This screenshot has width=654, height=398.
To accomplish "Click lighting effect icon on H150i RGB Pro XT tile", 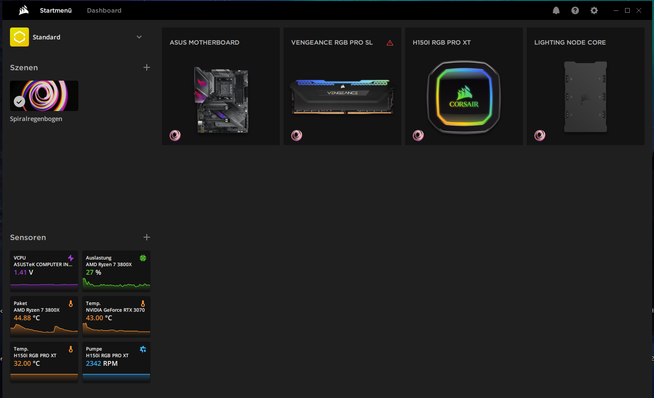I will pyautogui.click(x=418, y=136).
